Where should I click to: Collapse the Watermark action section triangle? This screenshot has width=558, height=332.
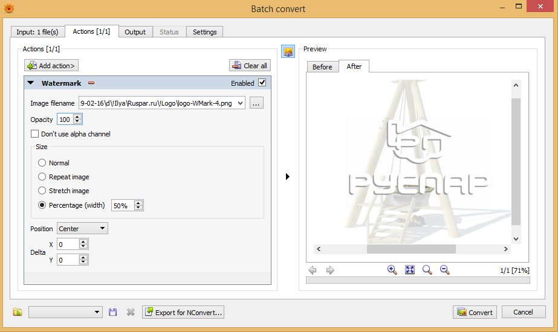click(x=31, y=83)
